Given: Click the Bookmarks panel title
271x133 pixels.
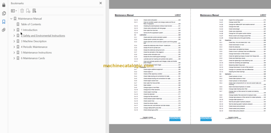Looking at the screenshot, I should tap(17, 3).
